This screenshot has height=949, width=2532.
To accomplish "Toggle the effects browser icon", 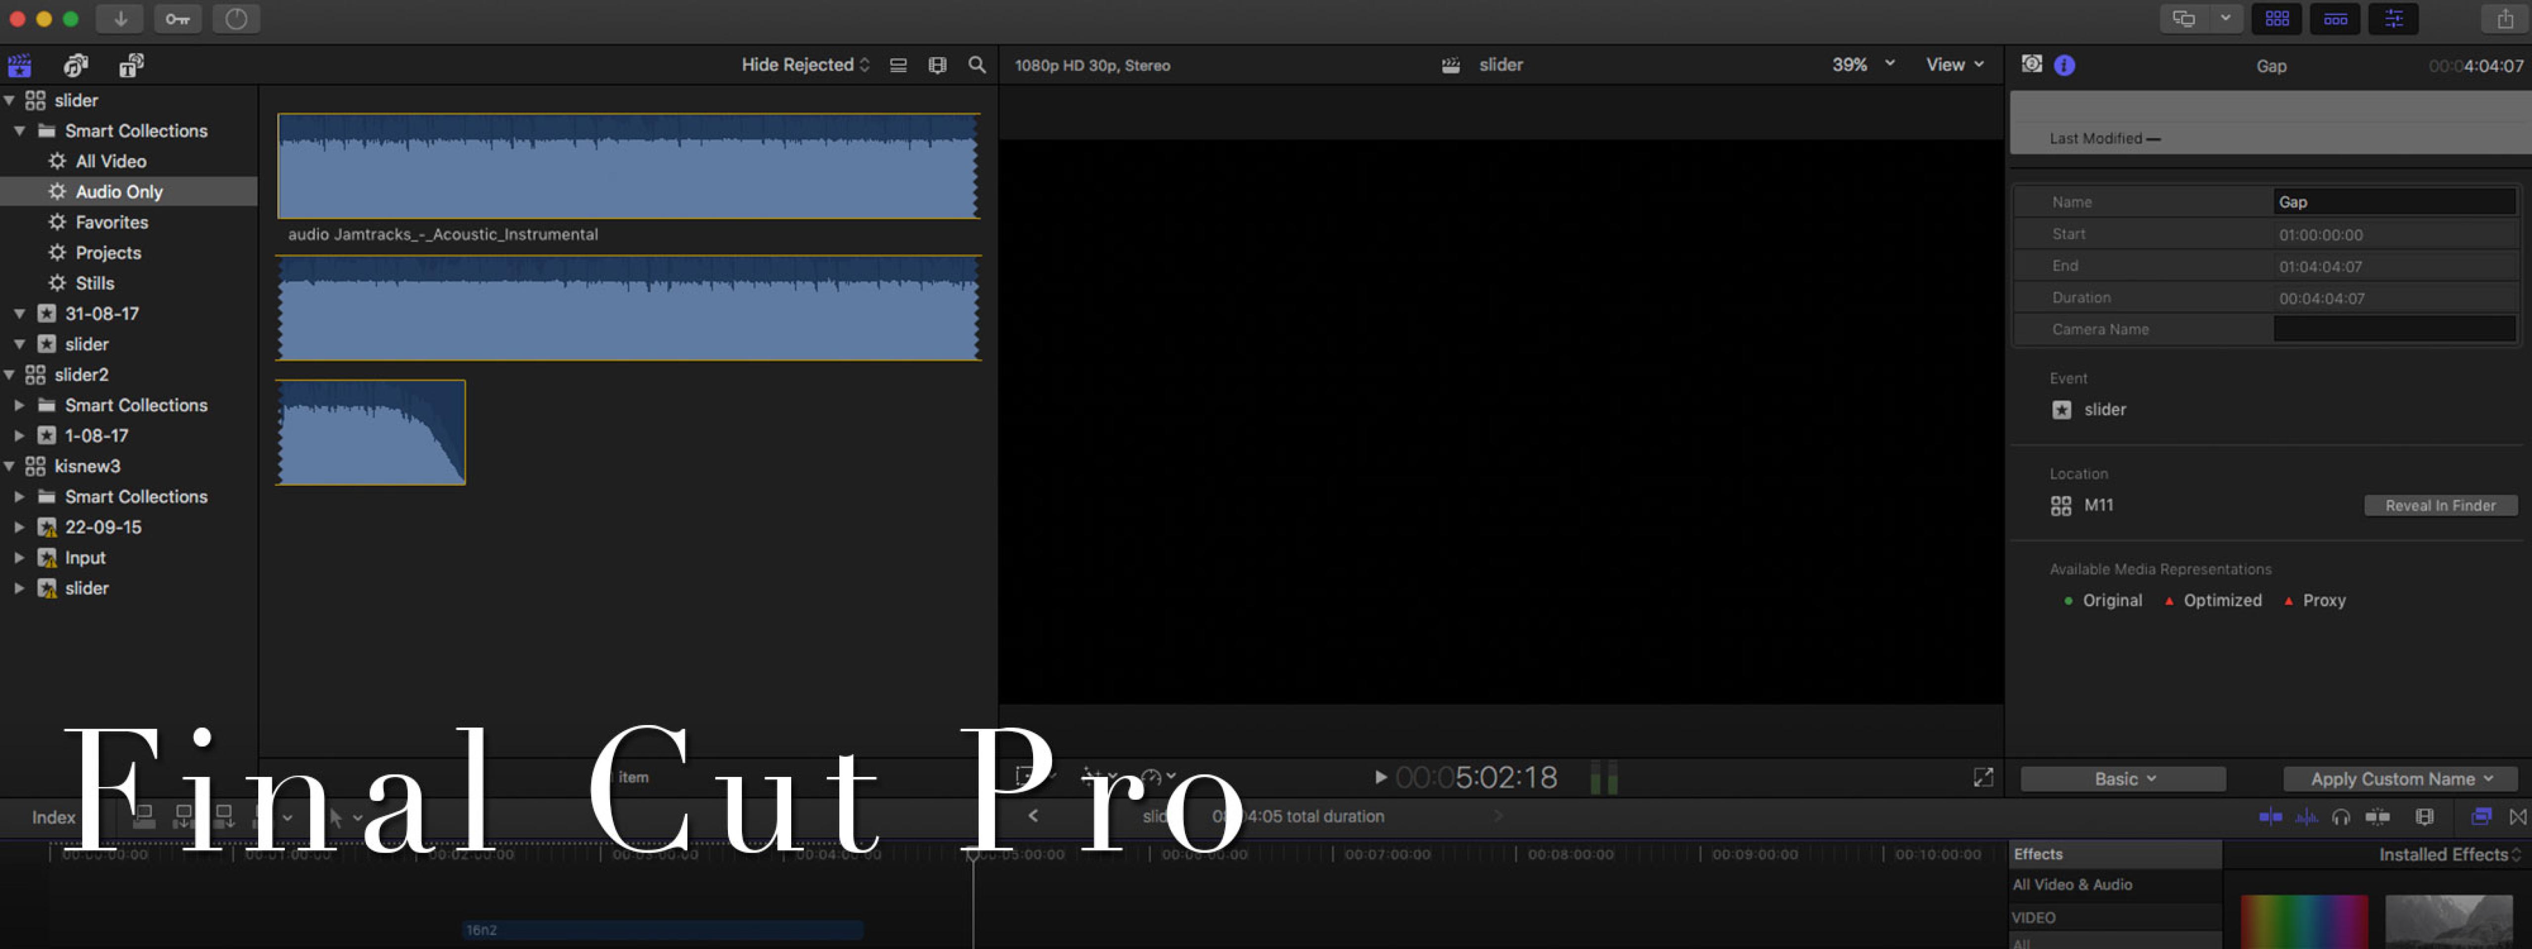I will 2481,817.
